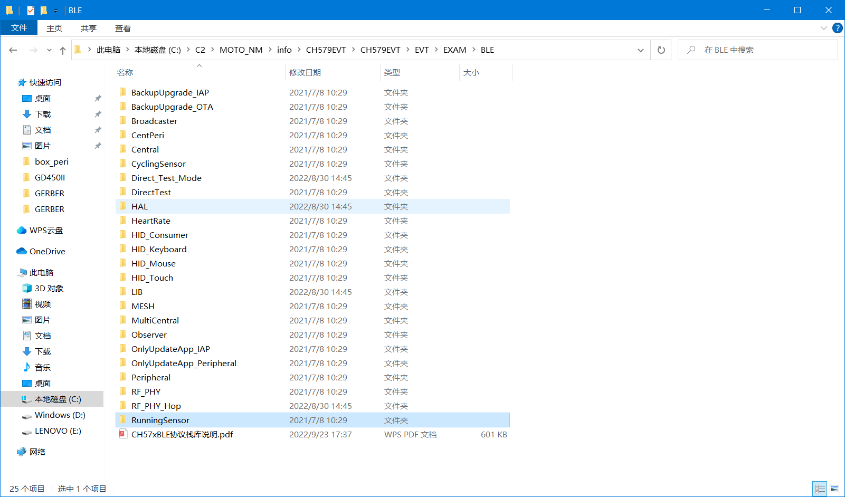Screen dimensions: 845x497
Task: Open the 文件 menu
Action: pos(19,28)
